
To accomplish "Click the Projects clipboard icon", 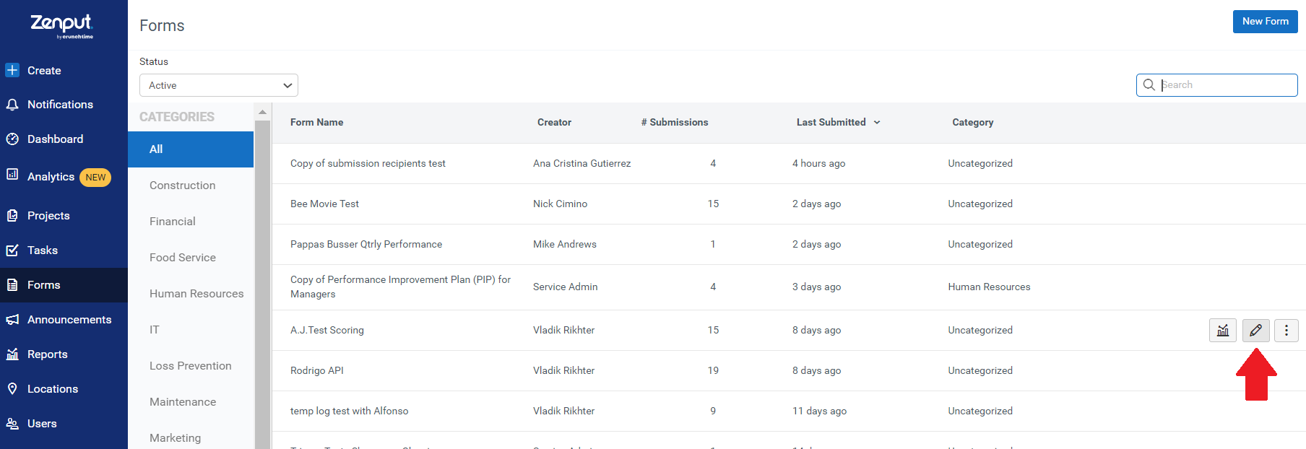I will pyautogui.click(x=12, y=216).
